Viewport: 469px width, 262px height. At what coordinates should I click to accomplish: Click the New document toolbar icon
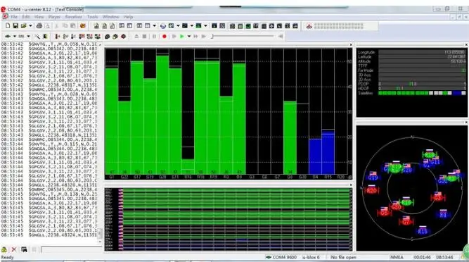(x=8, y=26)
